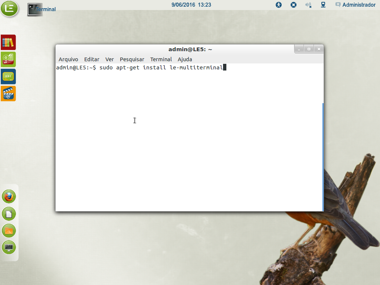Click the Terminal taskbar entry
380x285 pixels.
pyautogui.click(x=42, y=9)
